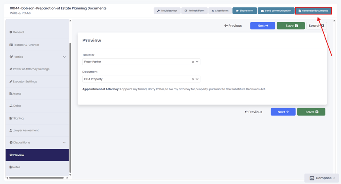This screenshot has width=341, height=184.
Task: Click the refresh arrow icon on Refresh form
Action: point(186,11)
